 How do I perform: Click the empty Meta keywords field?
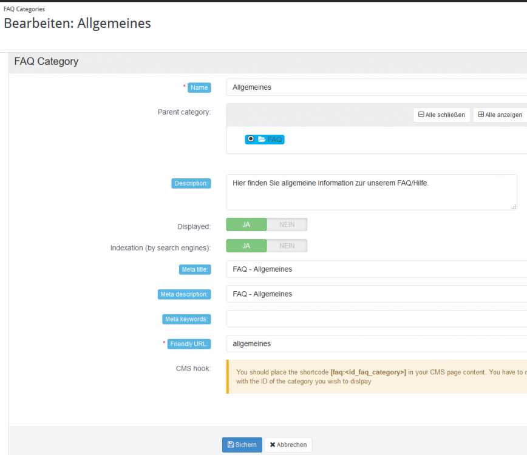376,318
